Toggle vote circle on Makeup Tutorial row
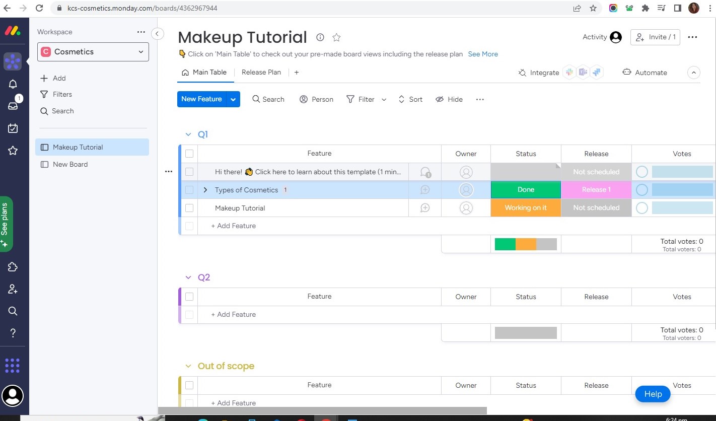Viewport: 716px width, 421px height. (642, 208)
